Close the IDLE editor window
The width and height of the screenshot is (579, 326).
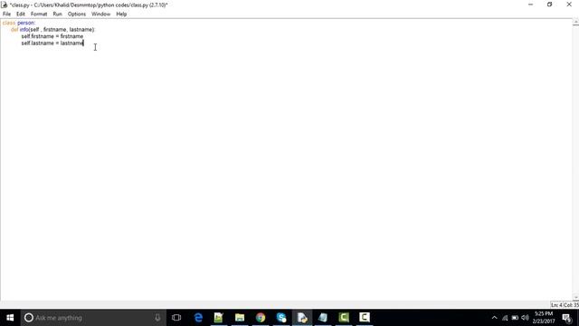tap(569, 5)
